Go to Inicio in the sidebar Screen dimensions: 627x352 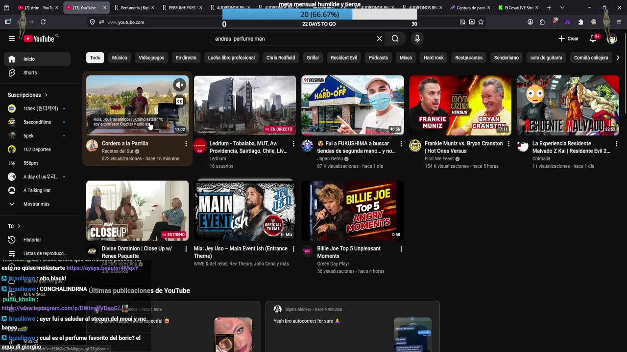37,59
